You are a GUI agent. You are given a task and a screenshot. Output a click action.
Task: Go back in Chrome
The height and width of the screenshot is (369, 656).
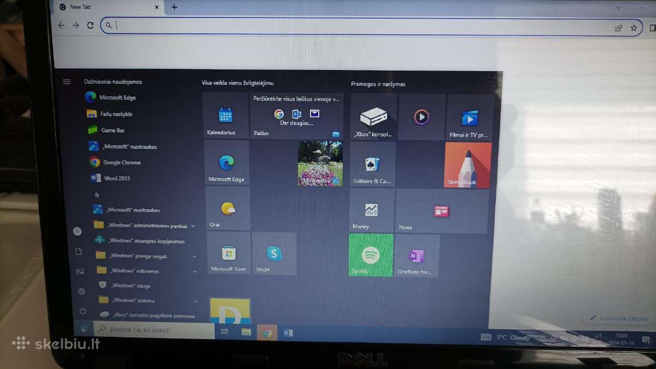click(x=61, y=25)
